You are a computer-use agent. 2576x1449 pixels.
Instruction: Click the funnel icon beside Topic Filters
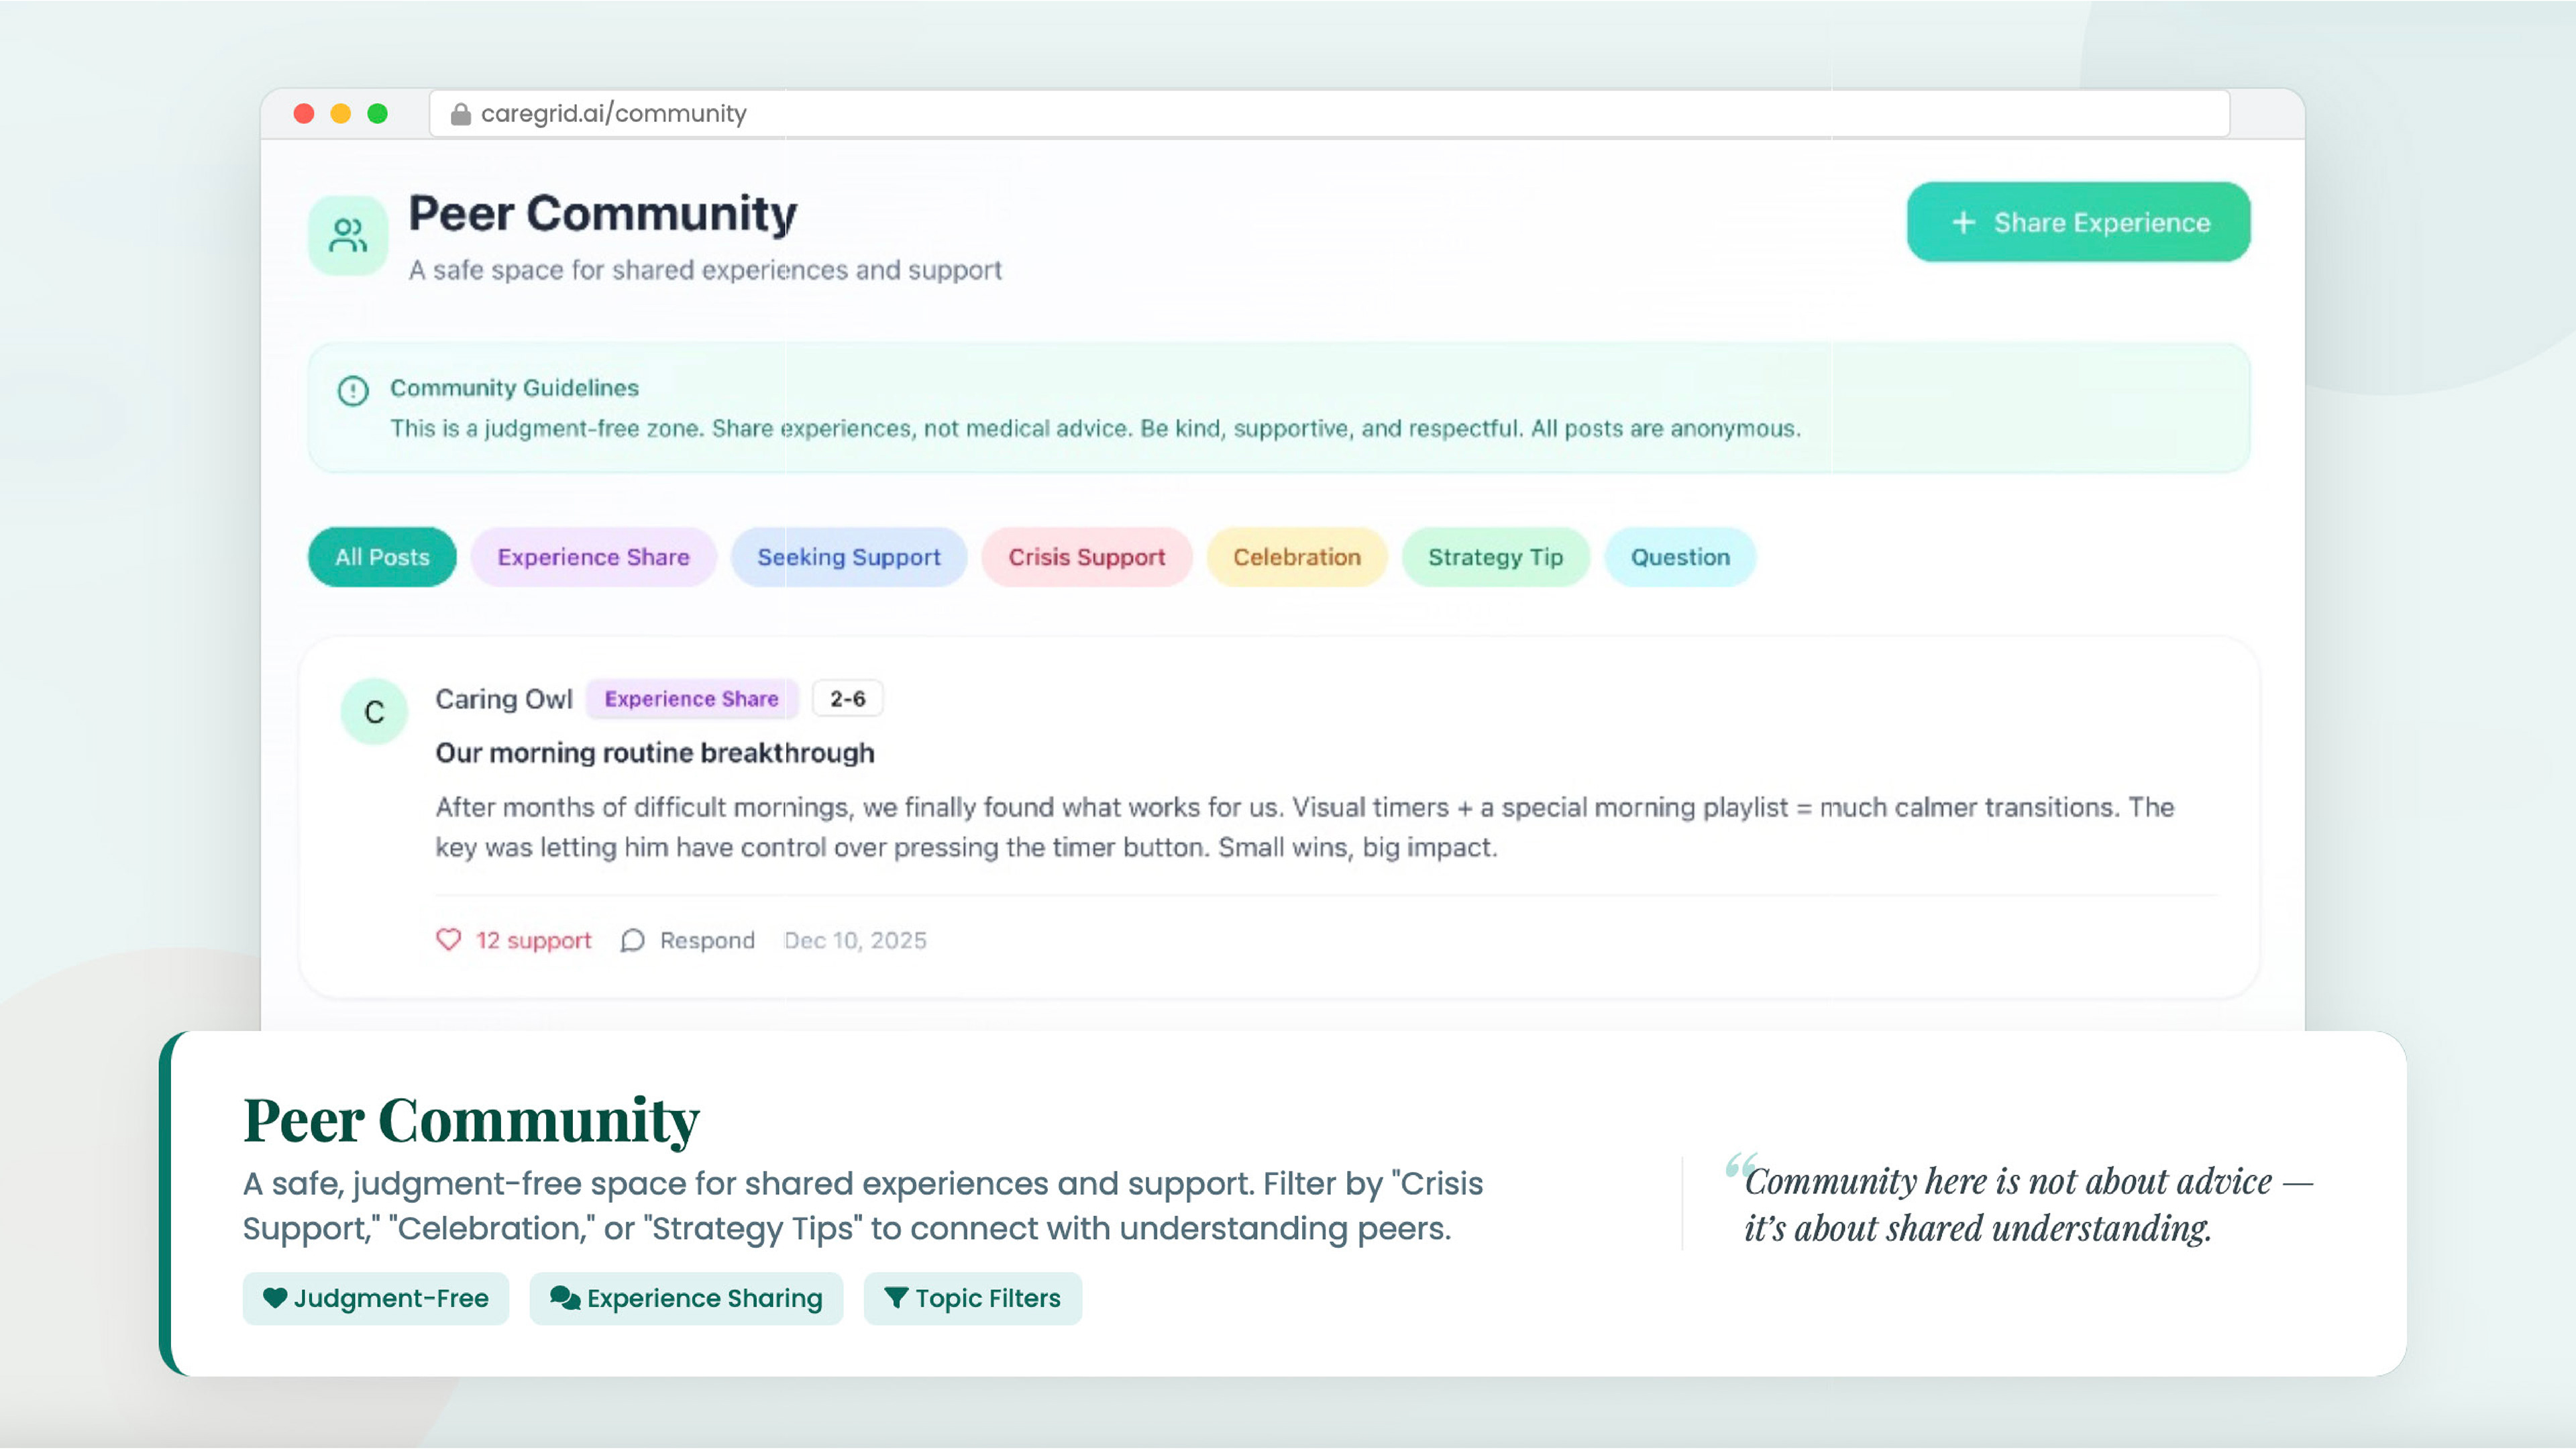point(896,1298)
